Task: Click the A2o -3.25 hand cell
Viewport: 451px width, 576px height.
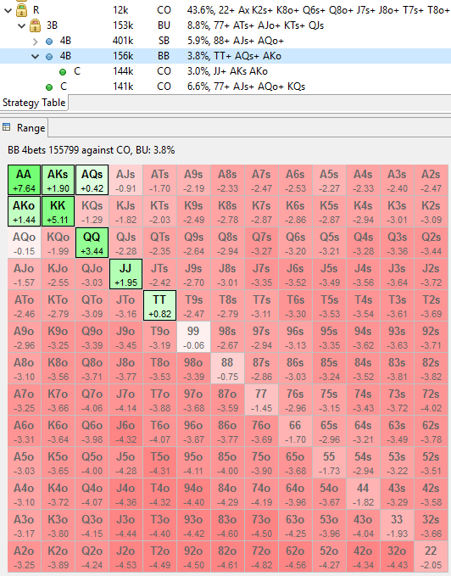Action: click(24, 556)
